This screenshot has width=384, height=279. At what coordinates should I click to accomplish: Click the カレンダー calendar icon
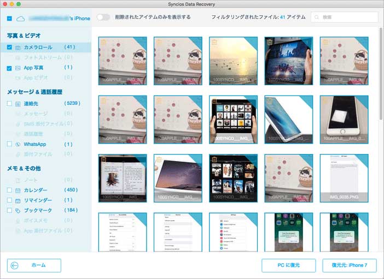click(18, 191)
